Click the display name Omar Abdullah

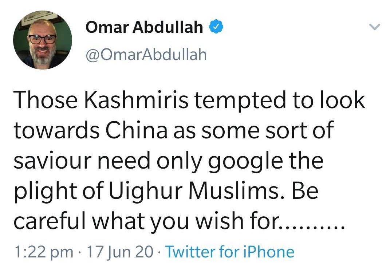pyautogui.click(x=144, y=28)
